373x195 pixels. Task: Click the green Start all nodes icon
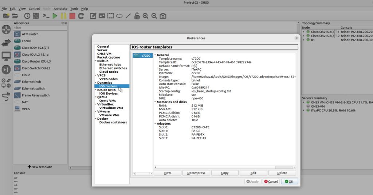click(x=55, y=16)
